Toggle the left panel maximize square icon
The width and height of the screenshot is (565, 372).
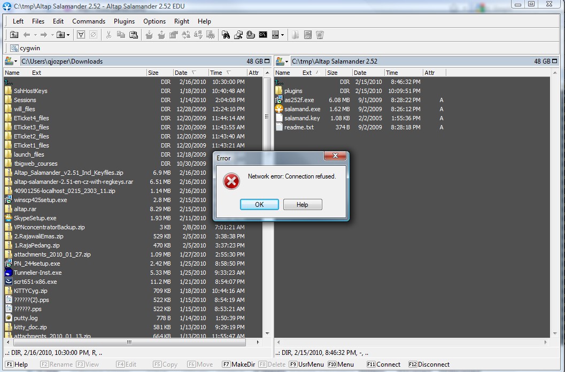[x=267, y=61]
